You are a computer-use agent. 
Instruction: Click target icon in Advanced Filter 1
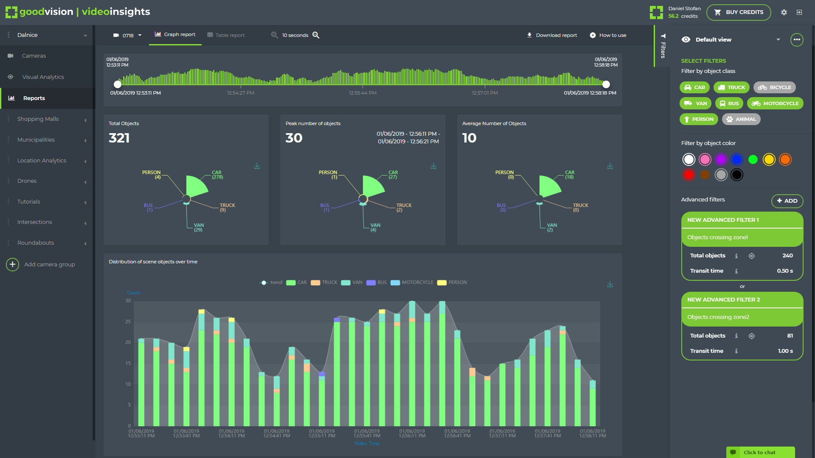click(751, 256)
